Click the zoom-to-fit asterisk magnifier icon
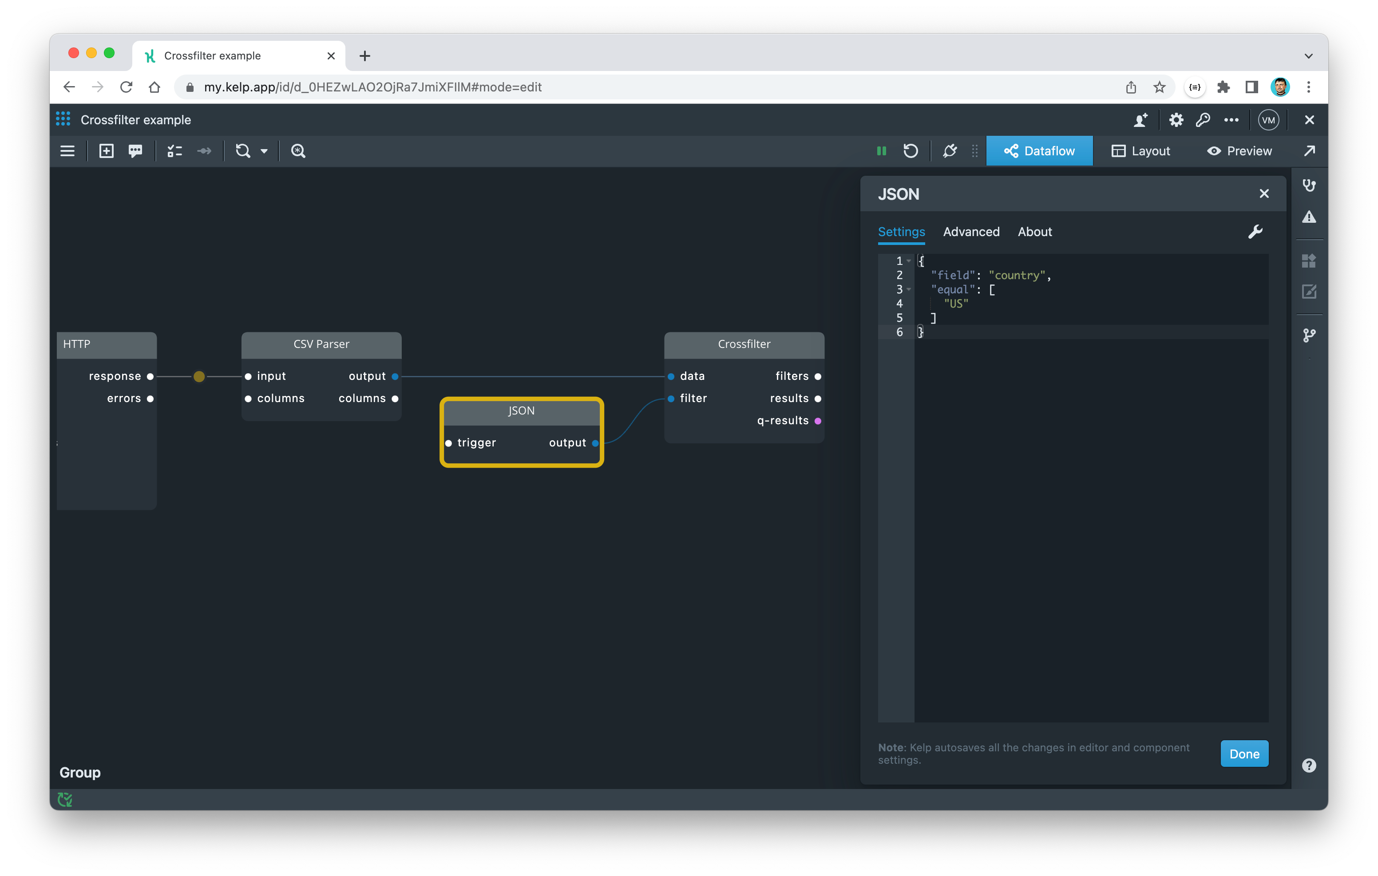The height and width of the screenshot is (876, 1378). pyautogui.click(x=298, y=151)
